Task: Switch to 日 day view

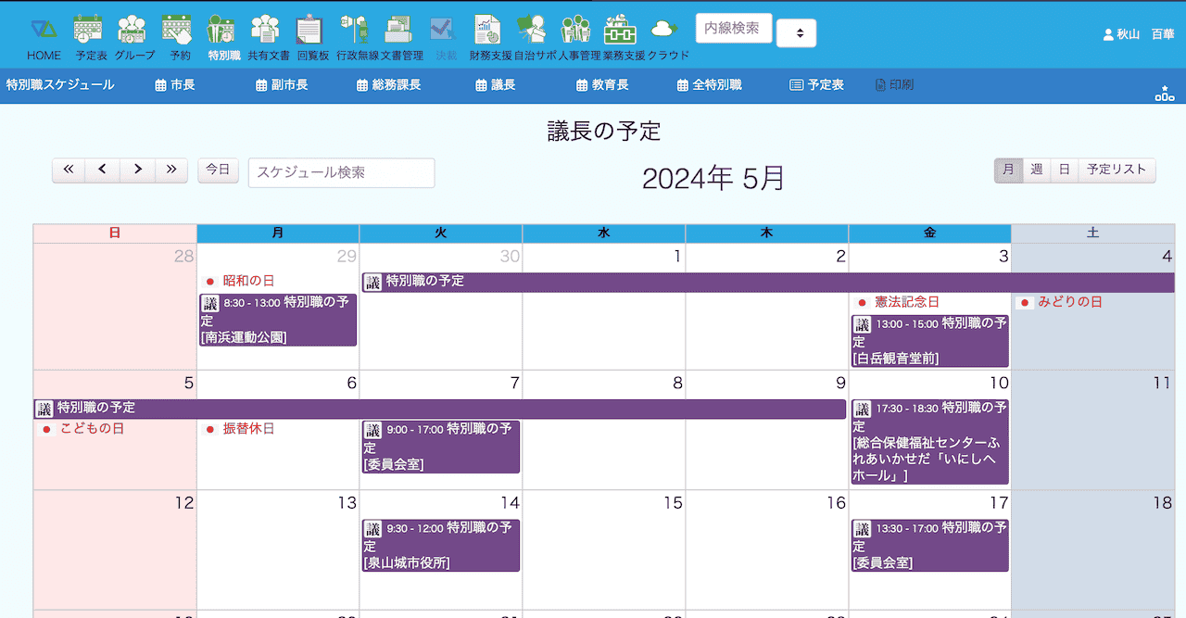Action: pyautogui.click(x=1065, y=170)
